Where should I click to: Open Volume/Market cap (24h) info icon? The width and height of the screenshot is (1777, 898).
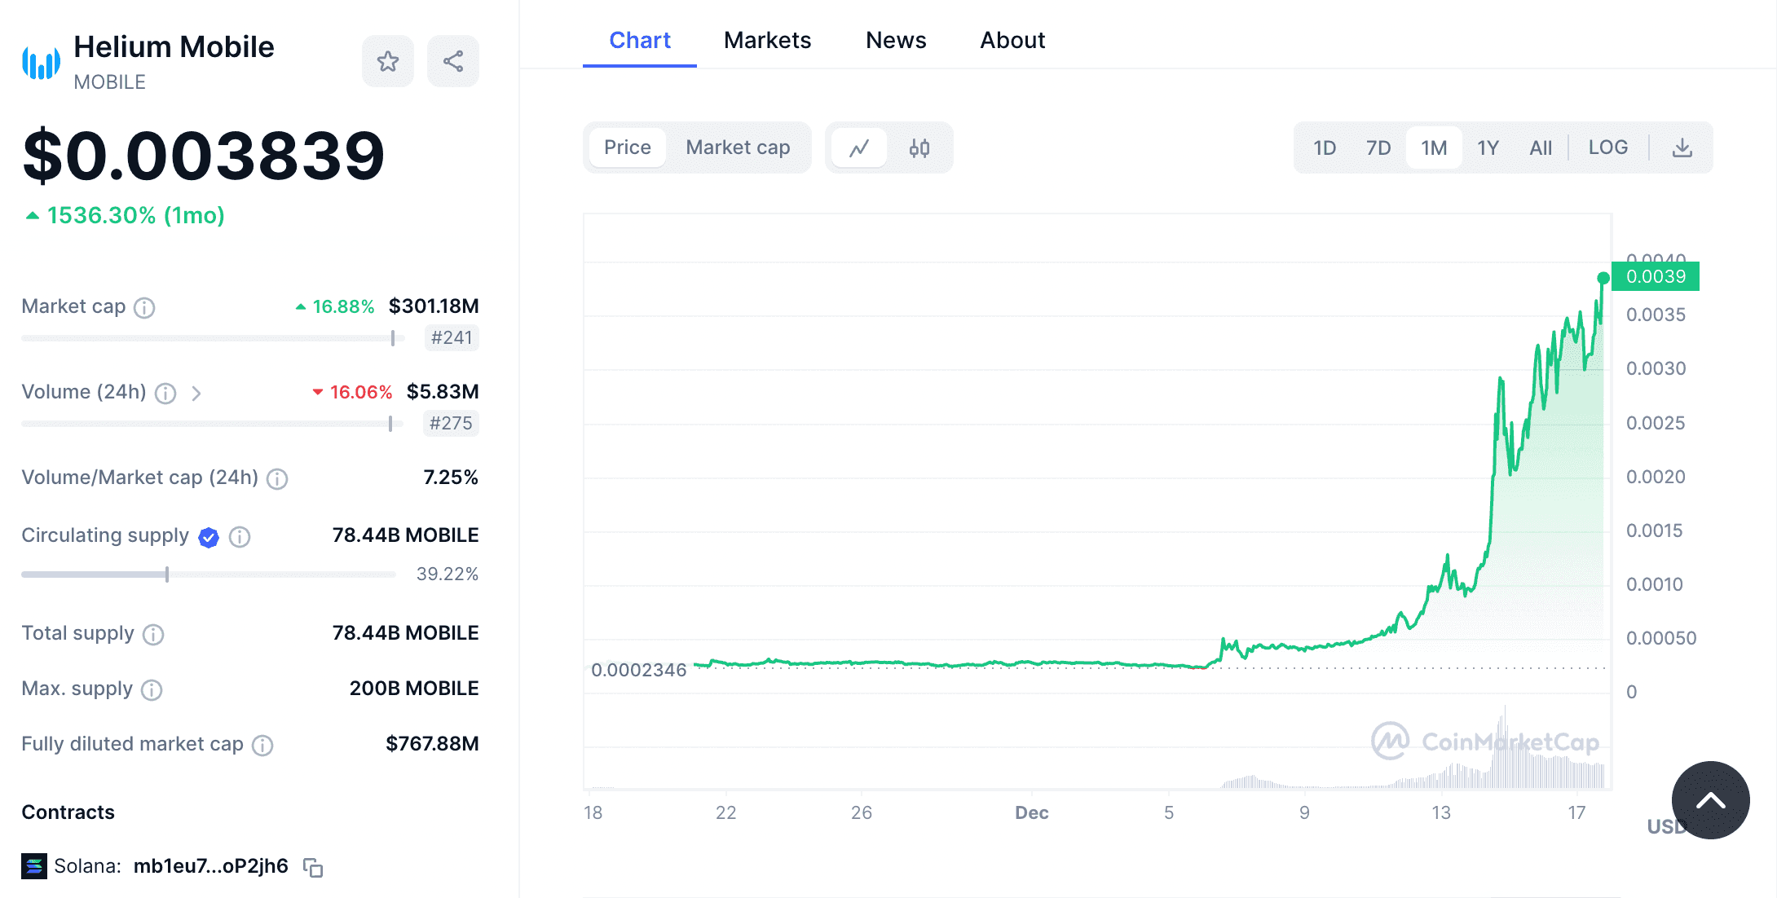click(x=277, y=478)
